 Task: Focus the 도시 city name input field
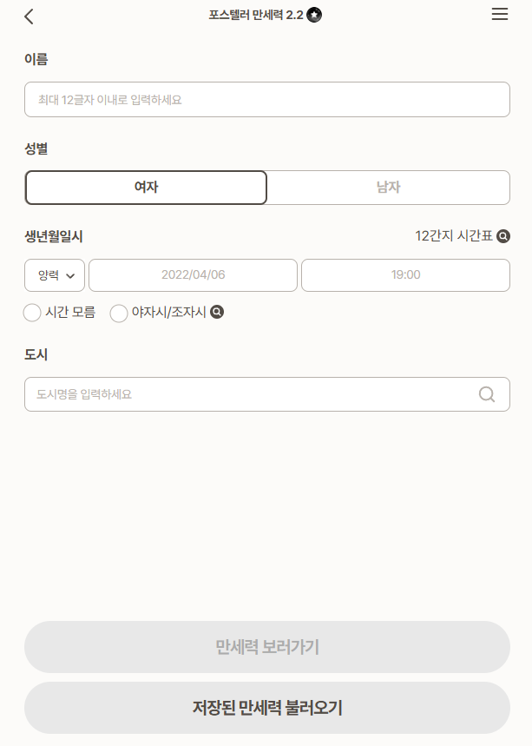[x=267, y=394]
